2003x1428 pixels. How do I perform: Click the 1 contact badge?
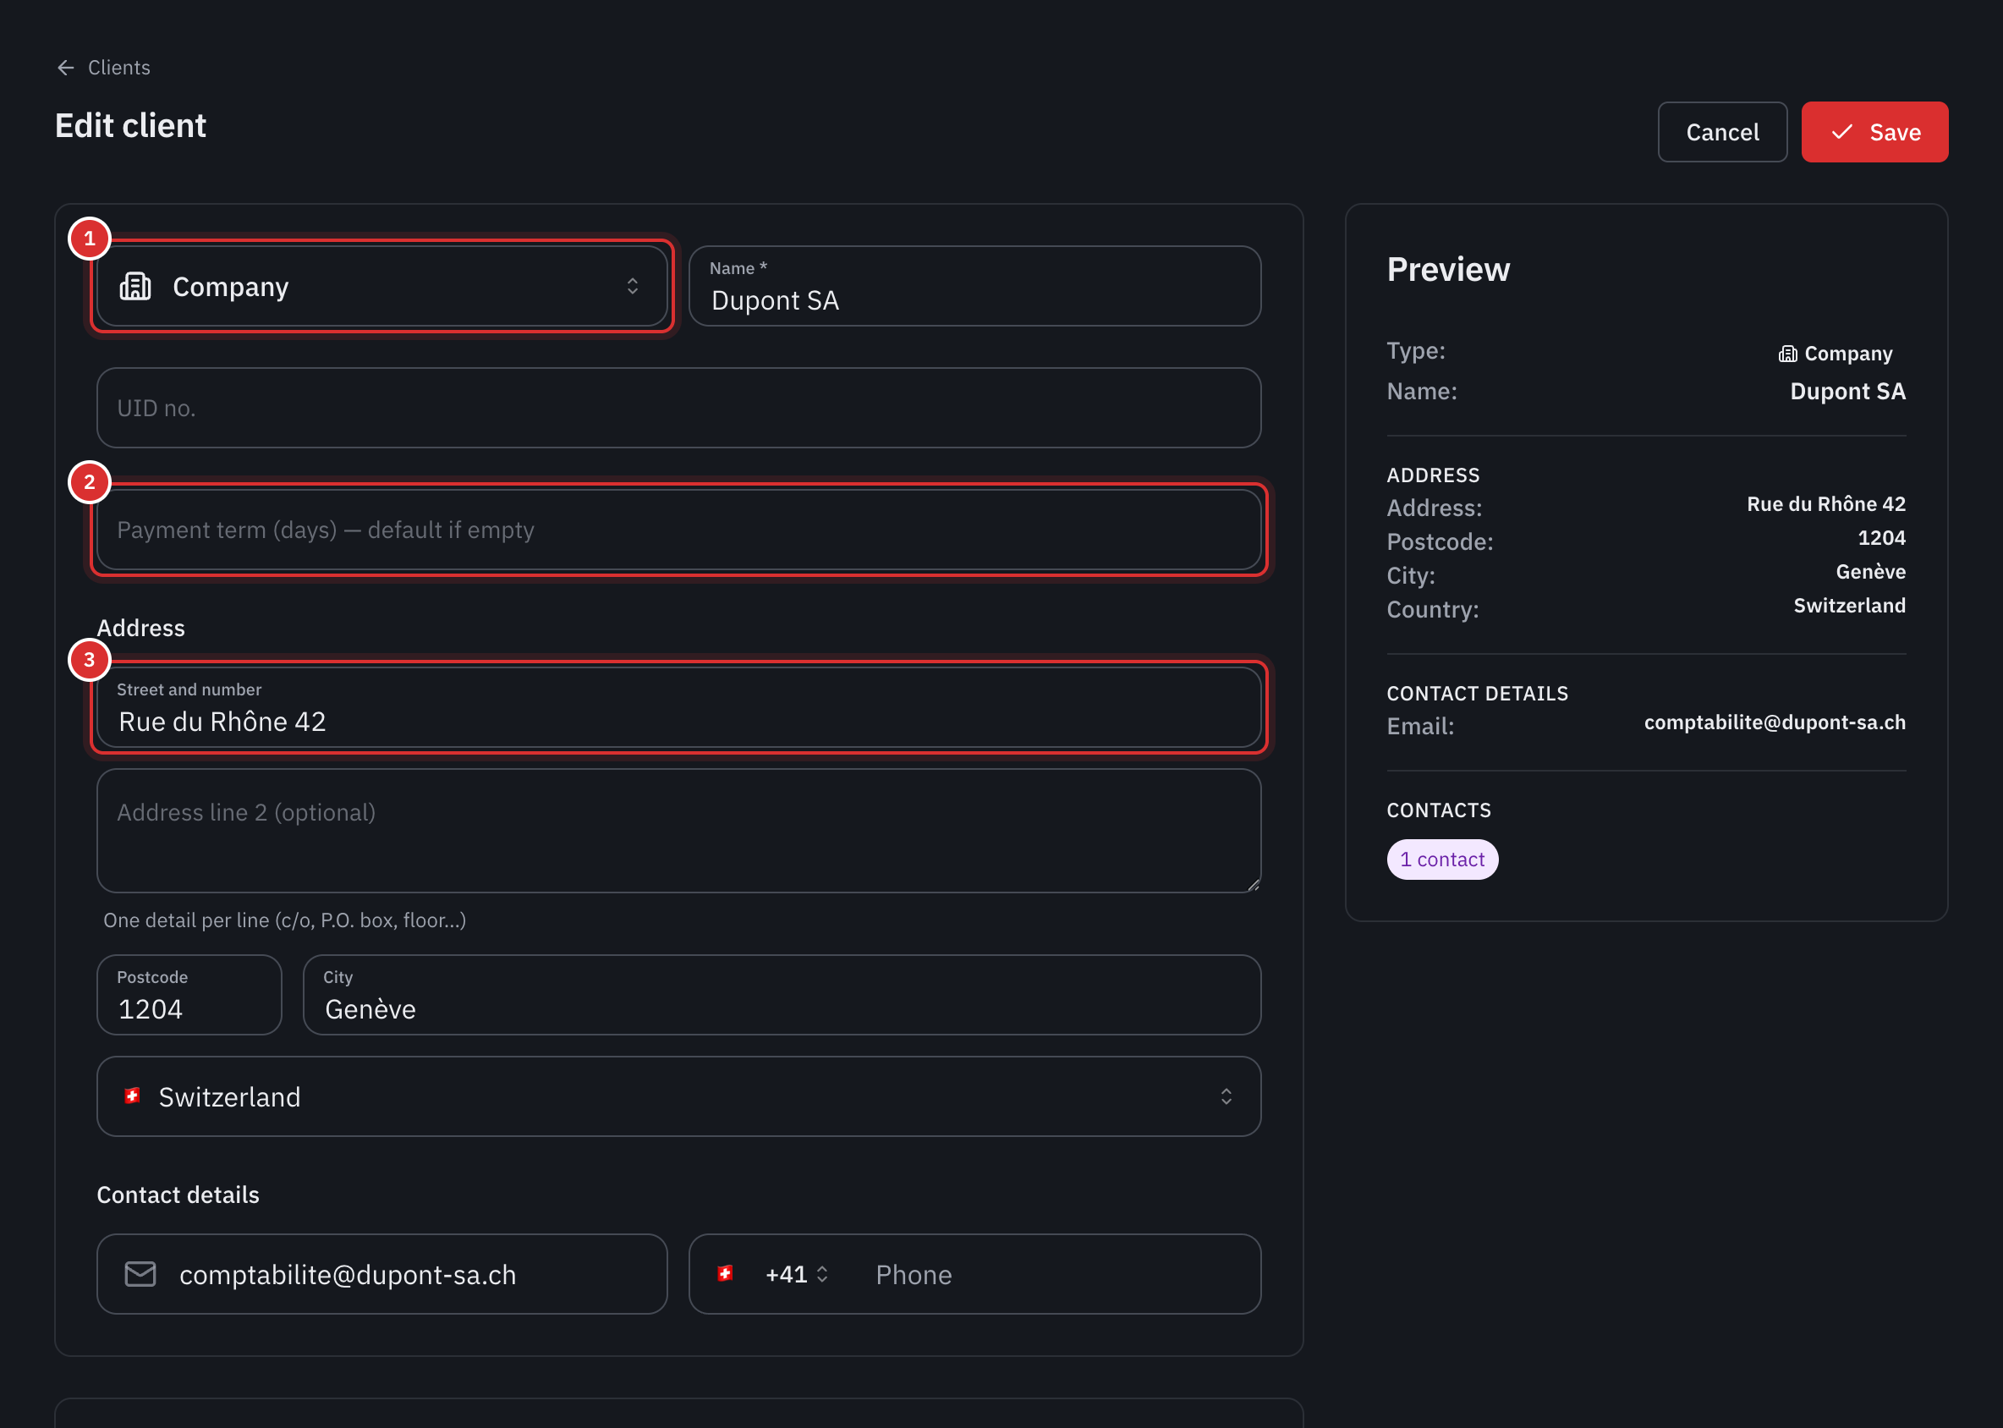pos(1442,860)
